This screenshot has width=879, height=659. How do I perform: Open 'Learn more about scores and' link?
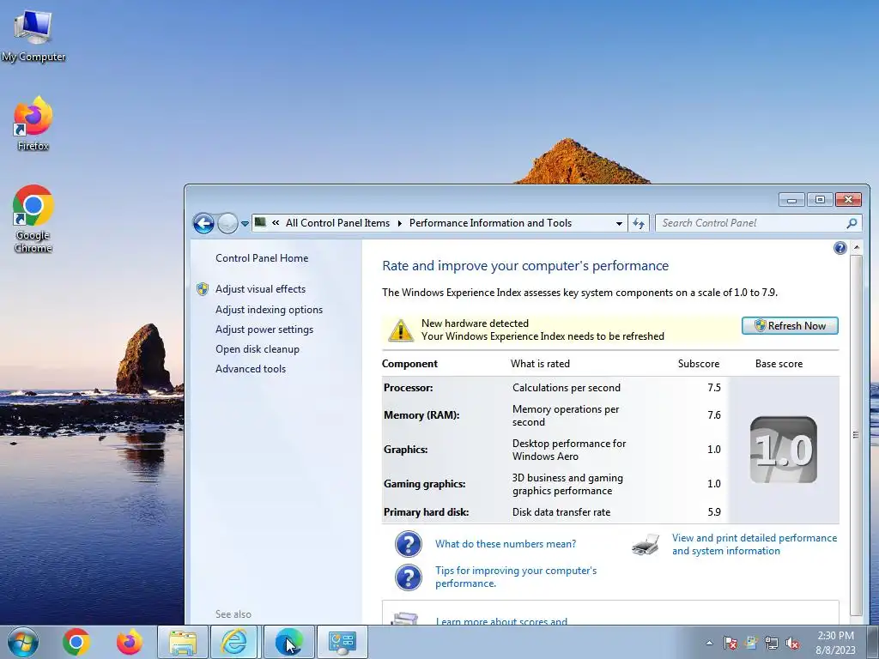(x=501, y=621)
